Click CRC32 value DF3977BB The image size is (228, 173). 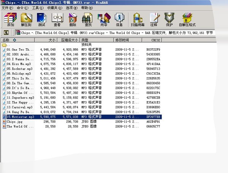pyautogui.click(x=153, y=117)
